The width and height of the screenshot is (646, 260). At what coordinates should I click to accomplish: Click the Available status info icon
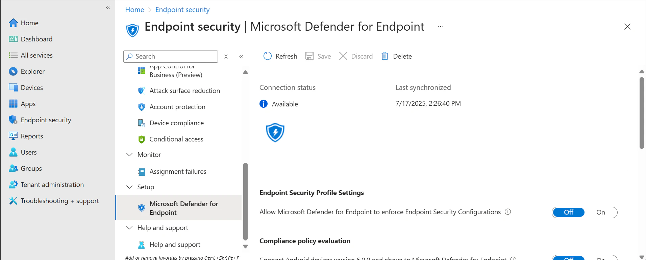pos(264,104)
